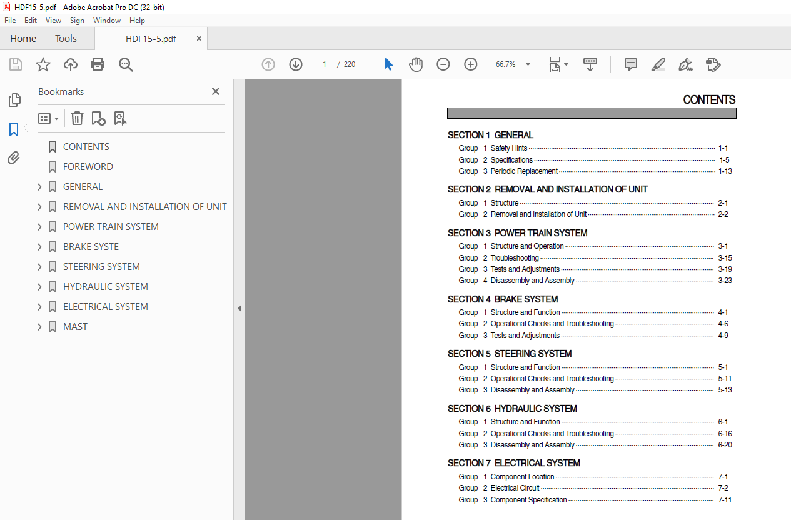Viewport: 791px width, 520px height.
Task: Select the Highlight text pen tool
Action: coord(658,64)
